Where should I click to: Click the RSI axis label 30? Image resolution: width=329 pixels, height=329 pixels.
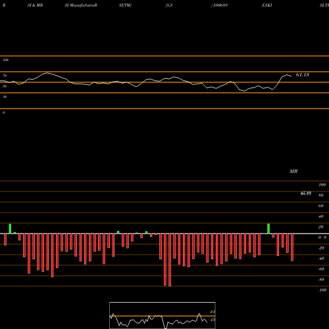[5, 97]
